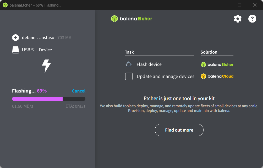Click the window title bar text
The image size is (263, 168).
(x=35, y=5)
